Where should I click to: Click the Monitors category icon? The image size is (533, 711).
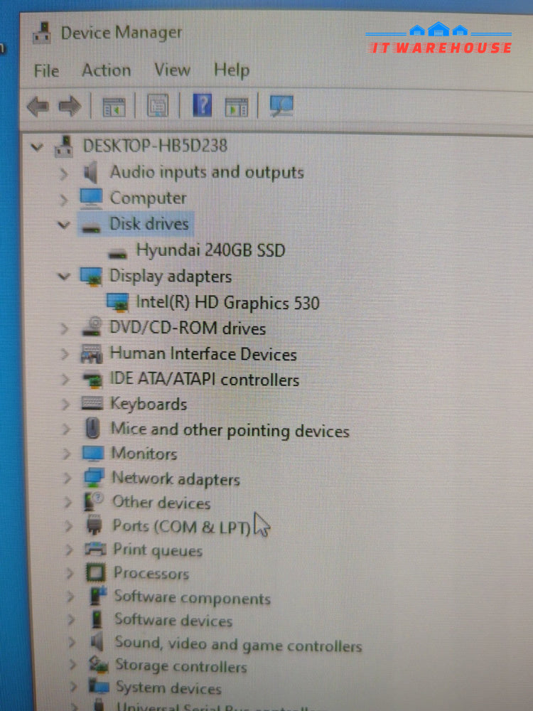(x=93, y=454)
